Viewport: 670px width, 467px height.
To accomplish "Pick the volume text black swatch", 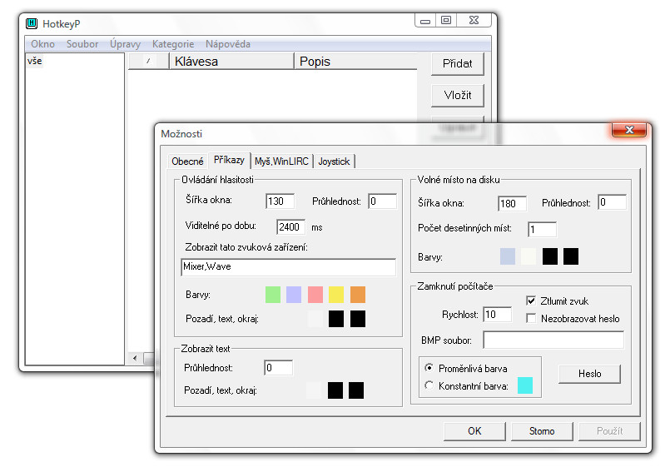I will 336,319.
